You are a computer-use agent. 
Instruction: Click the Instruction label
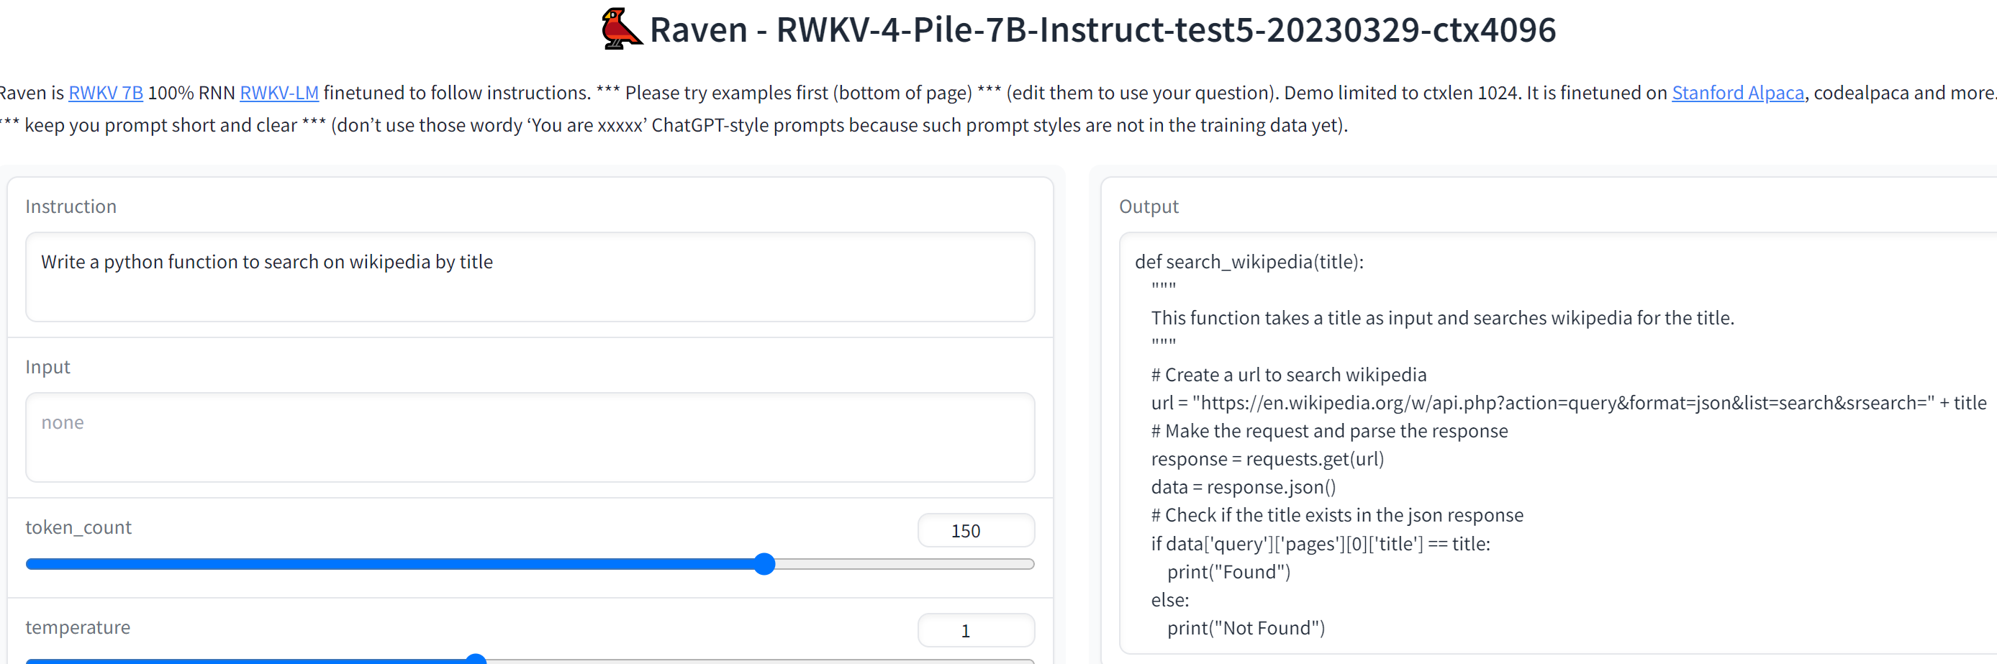pyautogui.click(x=71, y=207)
